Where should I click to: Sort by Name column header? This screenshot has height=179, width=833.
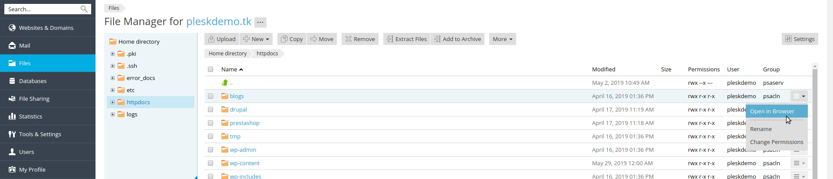click(232, 69)
